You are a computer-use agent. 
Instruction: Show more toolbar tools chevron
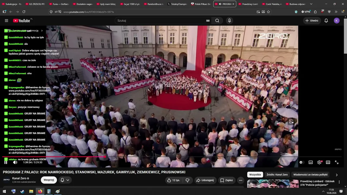tap(336, 12)
